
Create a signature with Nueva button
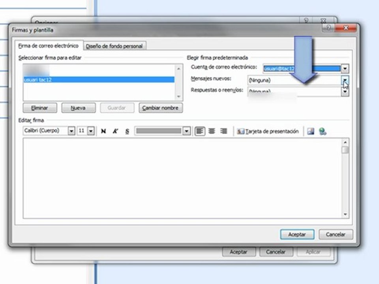78,108
